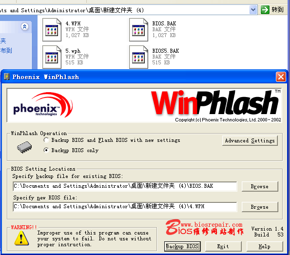
Task: Open the 4.WPH file icon in Explorer
Action: [x=52, y=30]
